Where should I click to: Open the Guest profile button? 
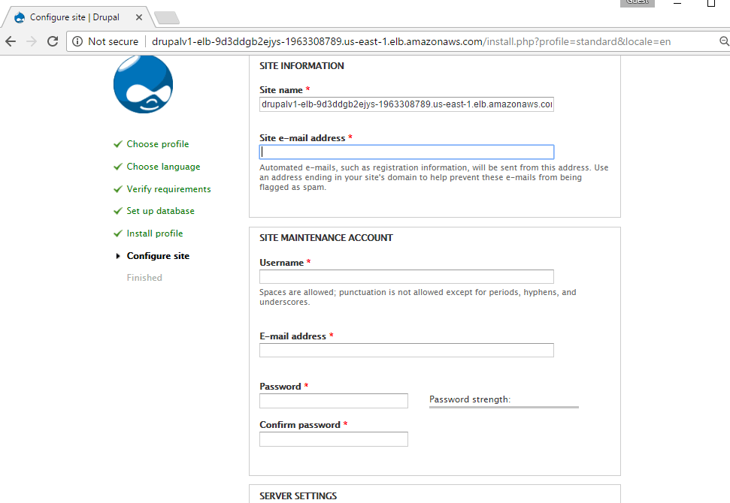click(637, 3)
